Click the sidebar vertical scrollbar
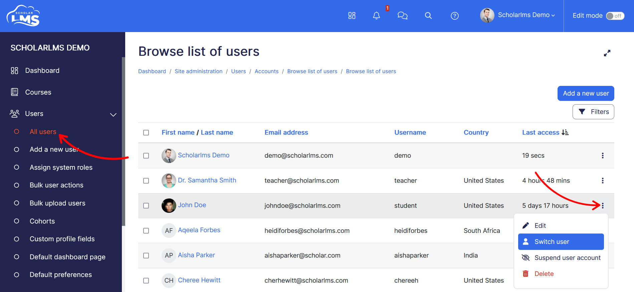 (124, 141)
